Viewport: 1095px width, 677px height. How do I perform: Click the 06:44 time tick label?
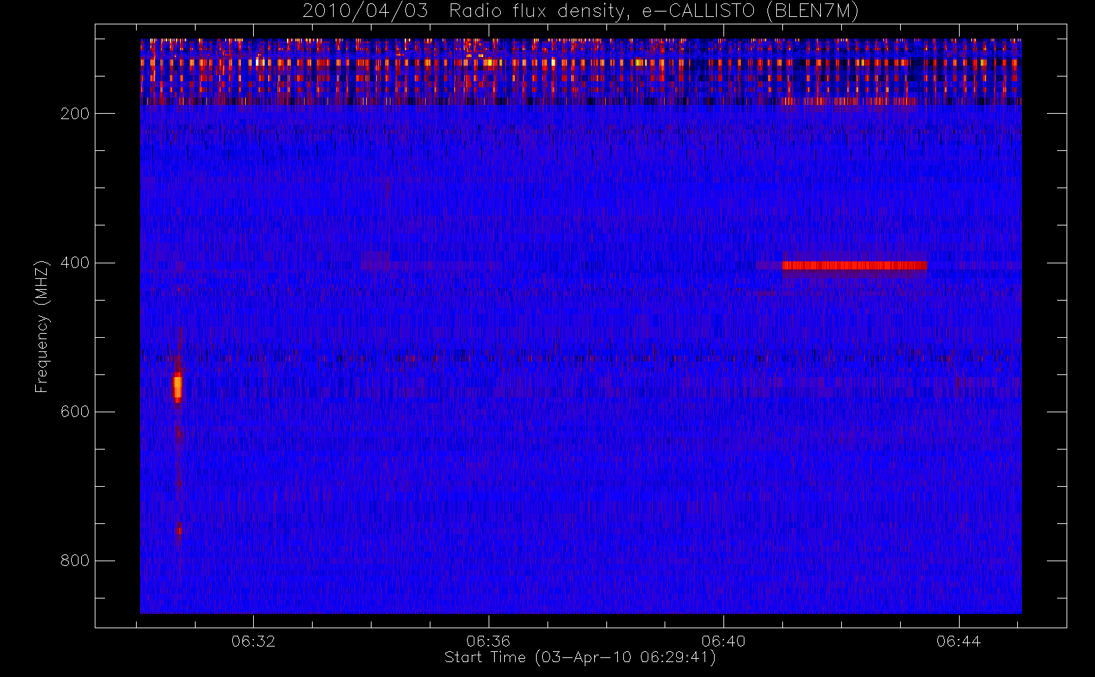coord(958,641)
